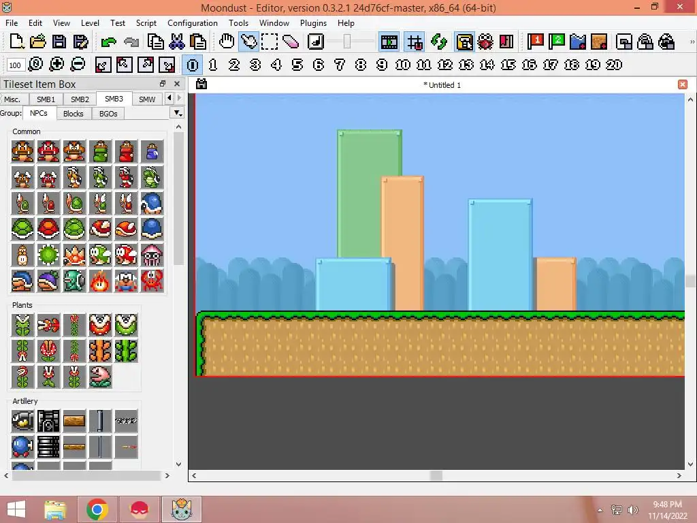Image resolution: width=697 pixels, height=523 pixels.
Task: Toggle the Tileset Item Box button
Action: point(464,42)
